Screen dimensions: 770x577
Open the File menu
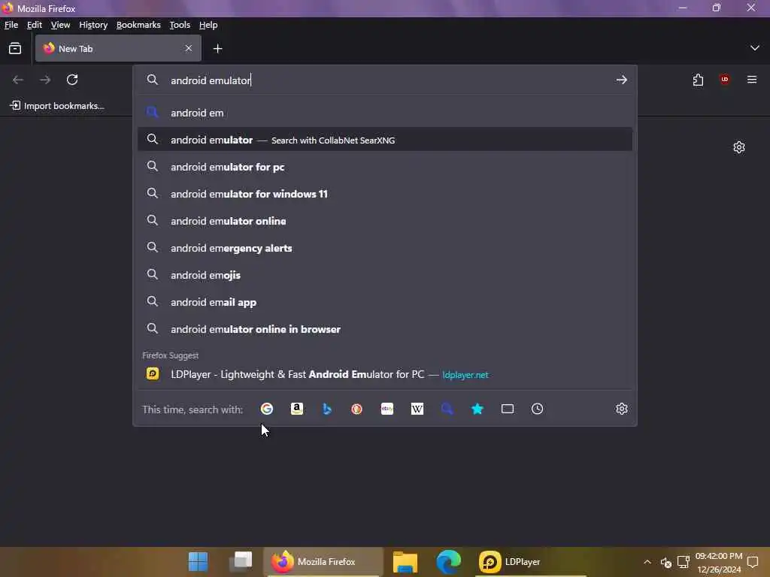coord(11,25)
